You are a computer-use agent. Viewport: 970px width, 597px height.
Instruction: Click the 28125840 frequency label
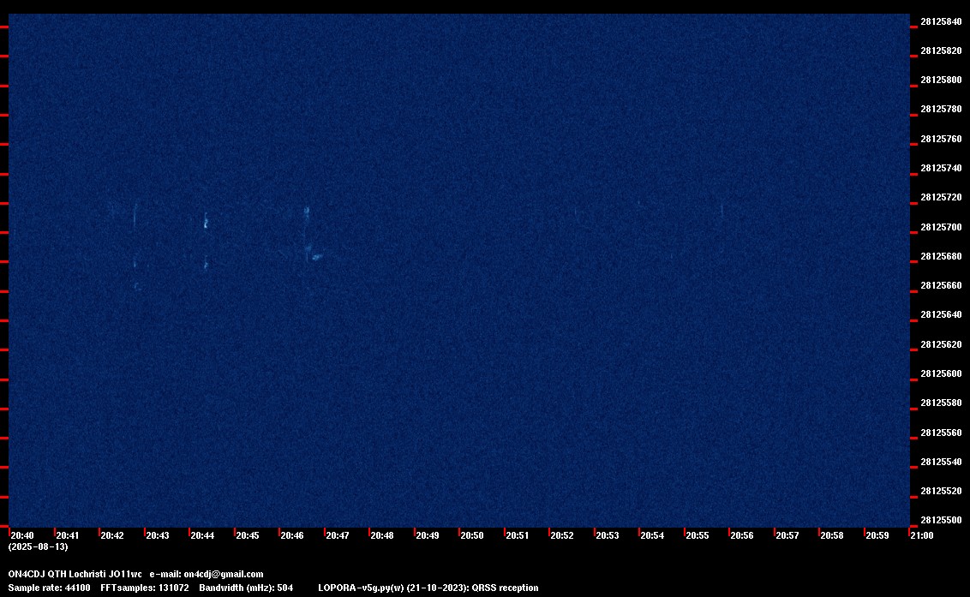tap(941, 21)
